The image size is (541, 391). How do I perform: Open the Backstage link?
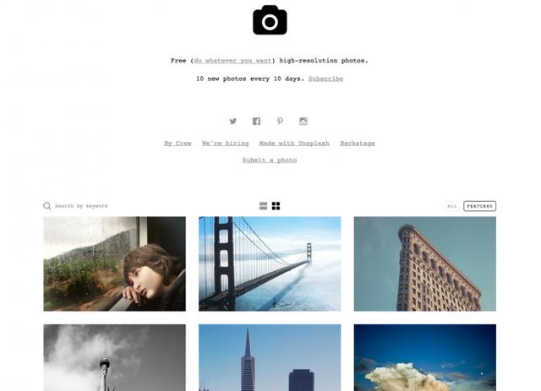[358, 143]
